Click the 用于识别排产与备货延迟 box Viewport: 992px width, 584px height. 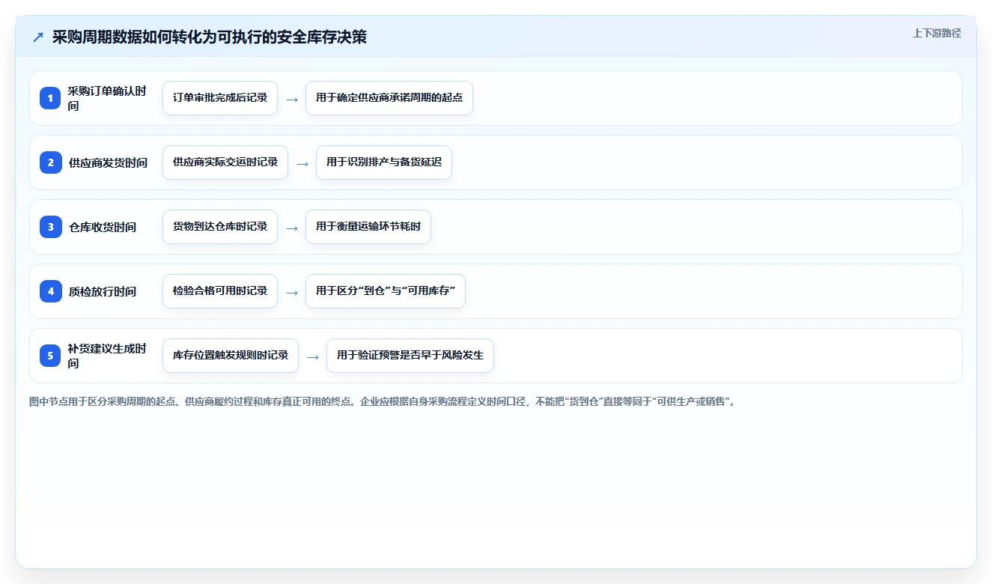coord(384,162)
